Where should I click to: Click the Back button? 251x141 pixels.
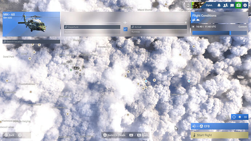[x=9, y=135]
